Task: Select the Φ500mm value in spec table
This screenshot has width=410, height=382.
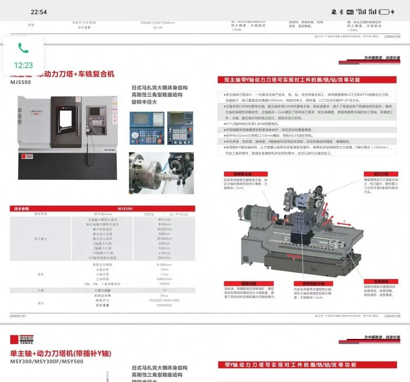Action: pos(165,229)
